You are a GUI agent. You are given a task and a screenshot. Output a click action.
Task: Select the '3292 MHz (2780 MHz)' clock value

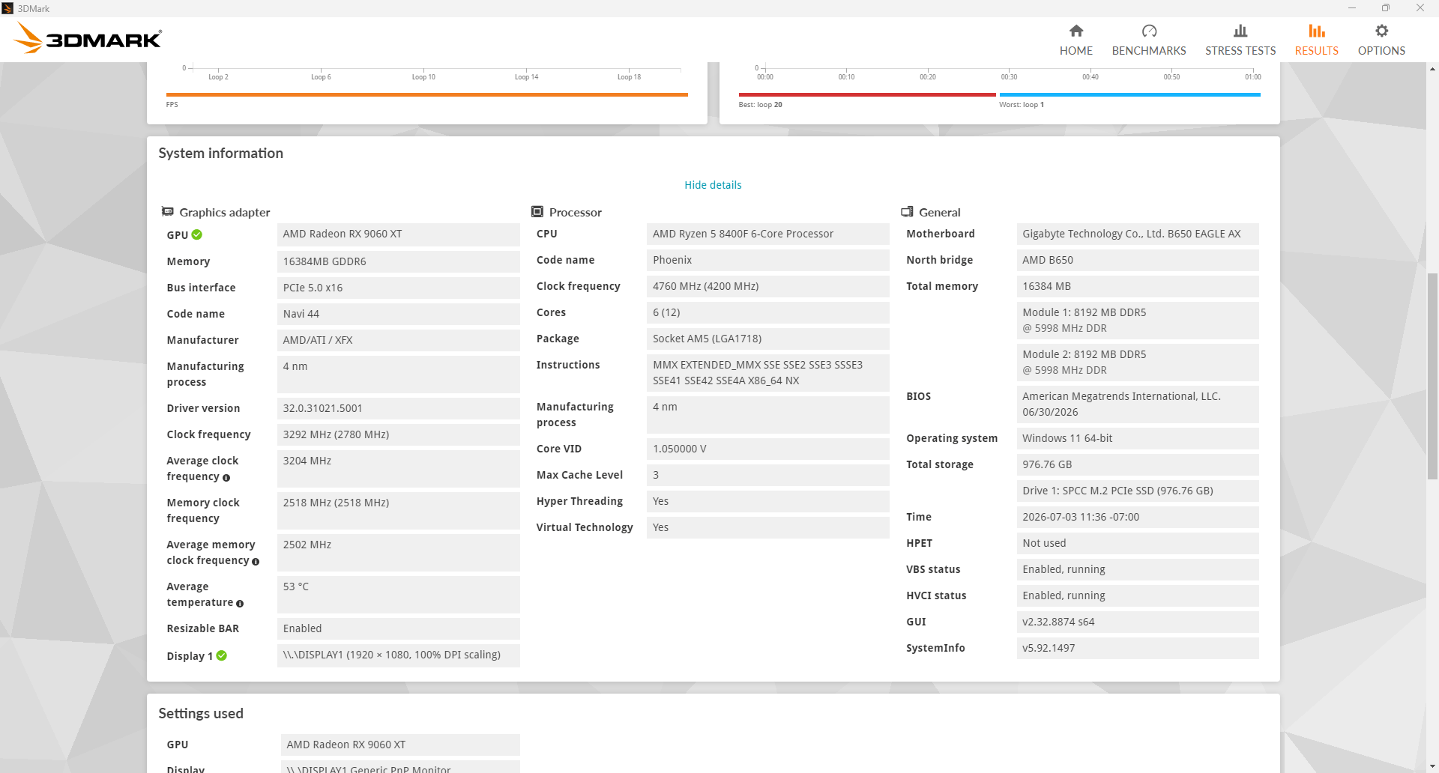tap(399, 434)
